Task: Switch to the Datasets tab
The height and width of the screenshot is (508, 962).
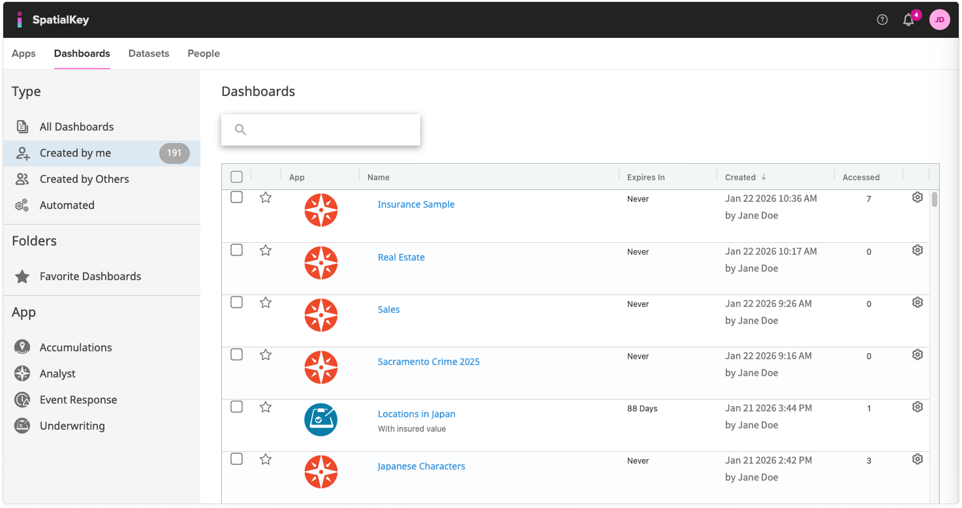Action: coord(149,54)
